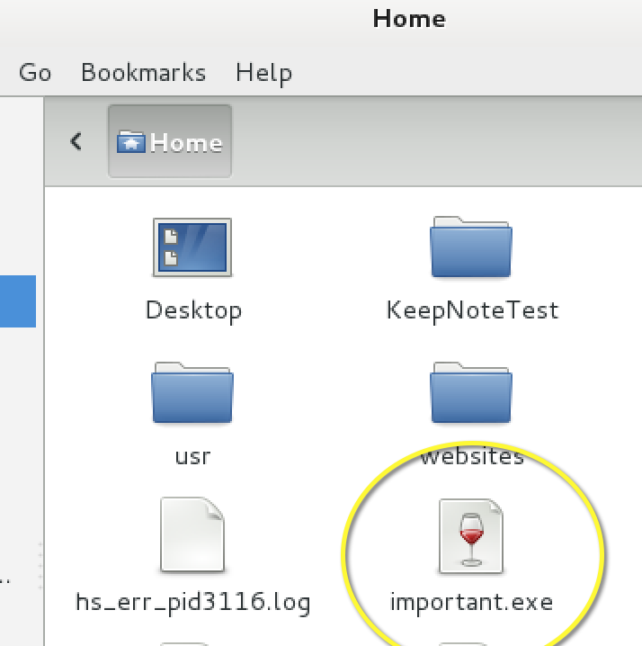
Task: Open the KeepNoteTest folder icon
Action: 471,247
